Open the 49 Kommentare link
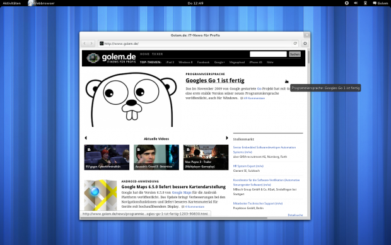The image size is (391, 245). [x=254, y=99]
